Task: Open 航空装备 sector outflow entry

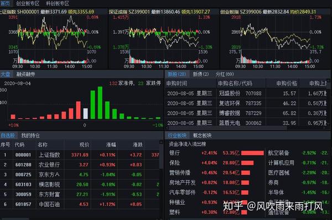Action: pos(299,153)
